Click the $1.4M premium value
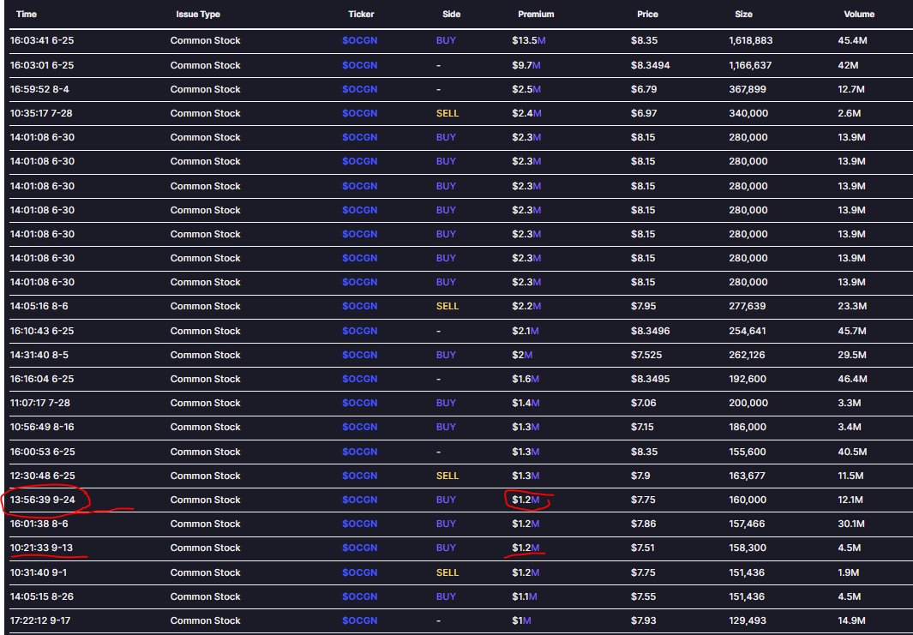Image resolution: width=913 pixels, height=635 pixels. (526, 403)
